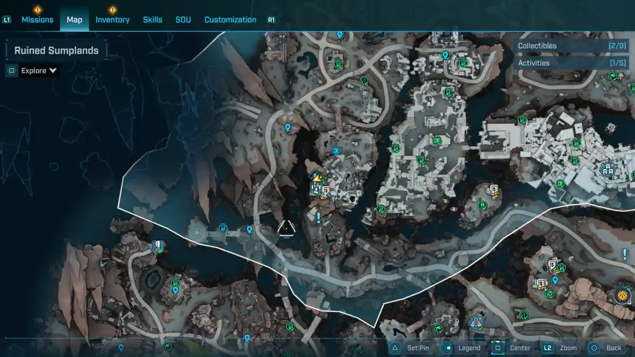Viewport: 635px width, 357px height.
Task: Click the R1 next-tab icon
Action: pyautogui.click(x=271, y=20)
